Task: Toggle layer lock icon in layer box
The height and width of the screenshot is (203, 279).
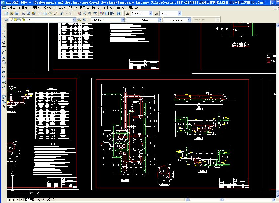Action: [23, 20]
